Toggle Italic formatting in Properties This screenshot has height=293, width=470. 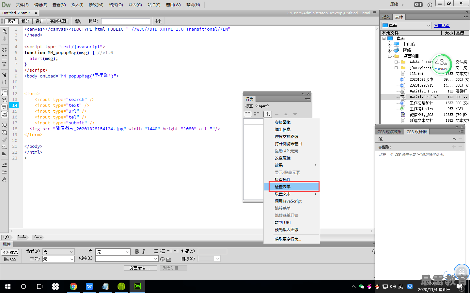click(x=144, y=251)
